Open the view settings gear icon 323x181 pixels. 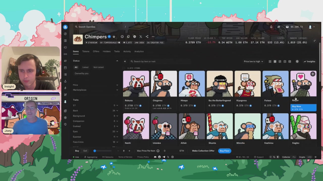click(x=297, y=61)
